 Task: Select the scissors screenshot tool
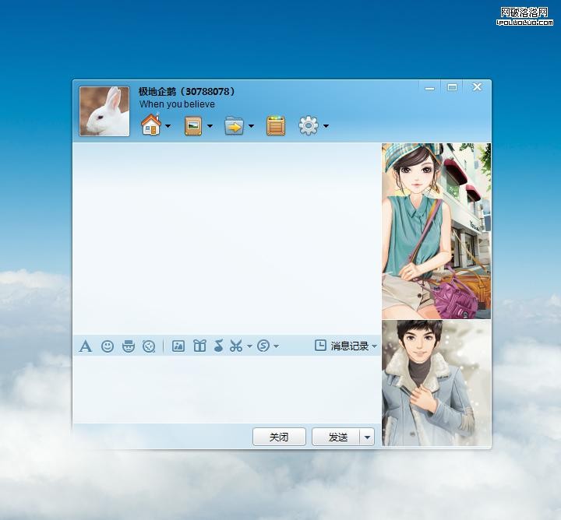point(236,346)
